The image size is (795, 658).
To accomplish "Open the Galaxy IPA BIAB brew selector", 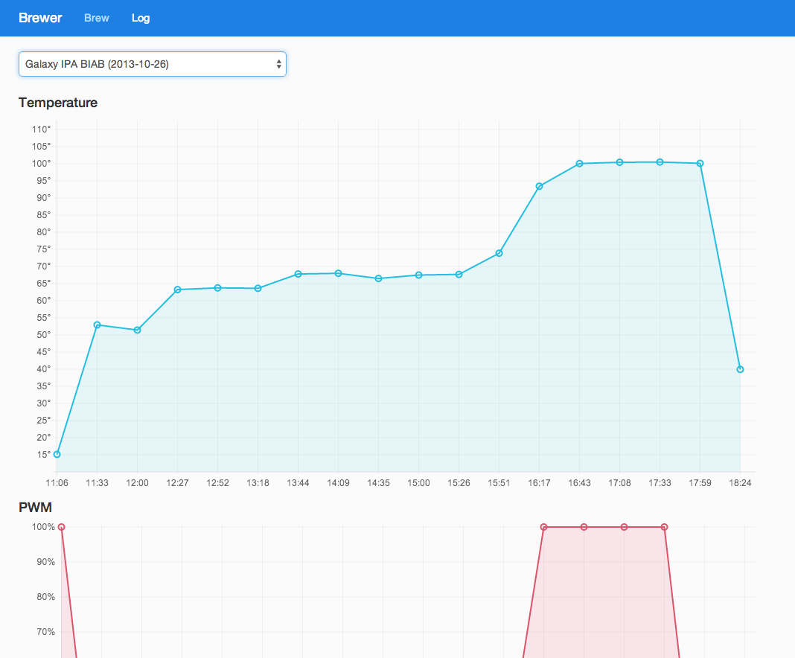I will click(153, 64).
